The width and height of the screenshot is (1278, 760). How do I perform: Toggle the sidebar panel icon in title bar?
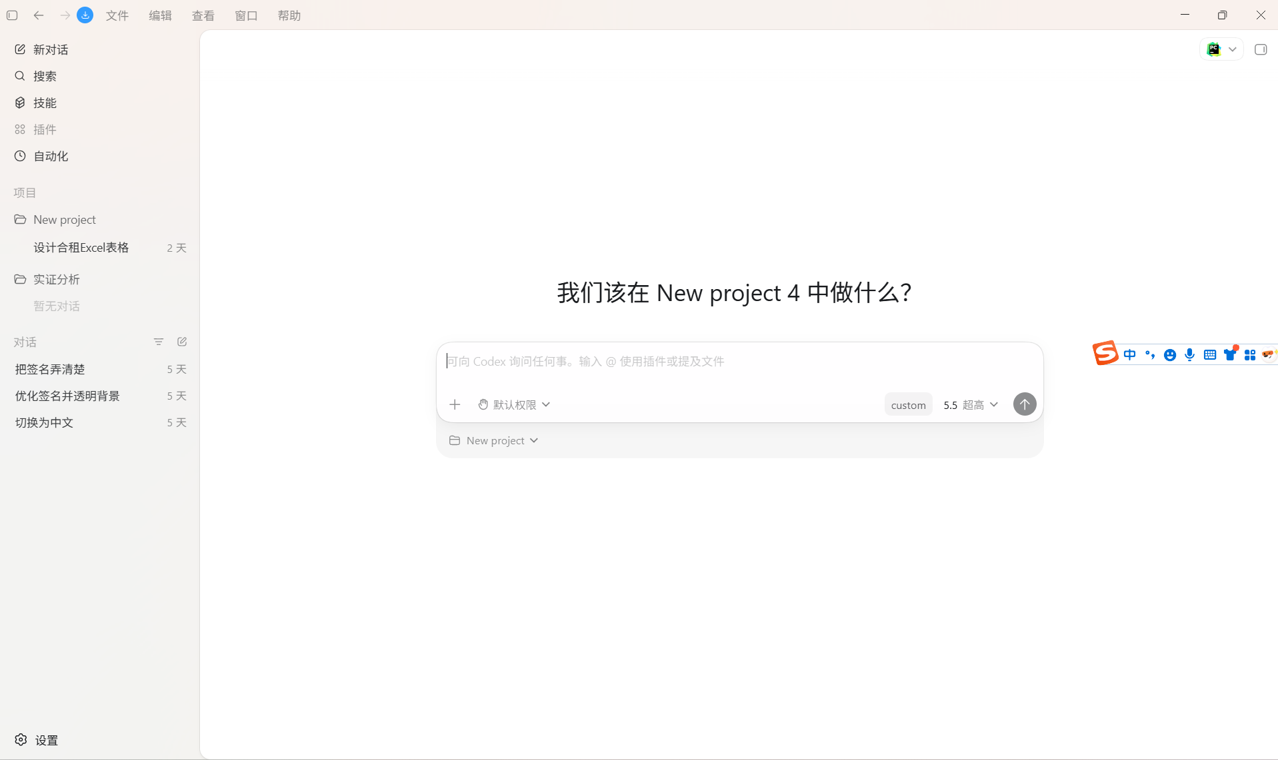(x=12, y=15)
